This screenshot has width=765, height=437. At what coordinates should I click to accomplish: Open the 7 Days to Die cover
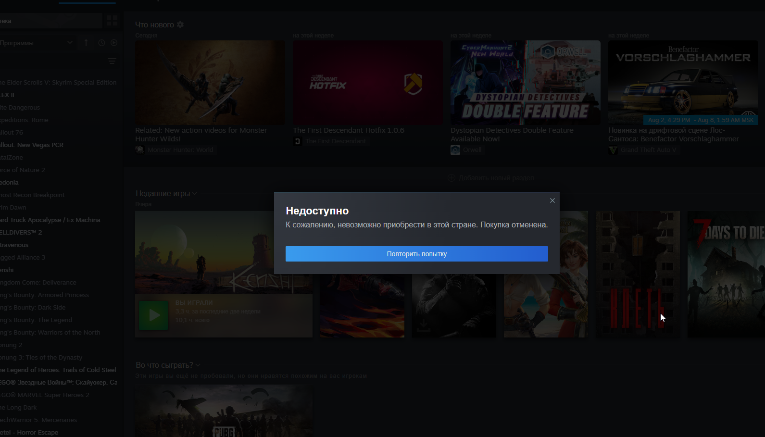pos(726,274)
